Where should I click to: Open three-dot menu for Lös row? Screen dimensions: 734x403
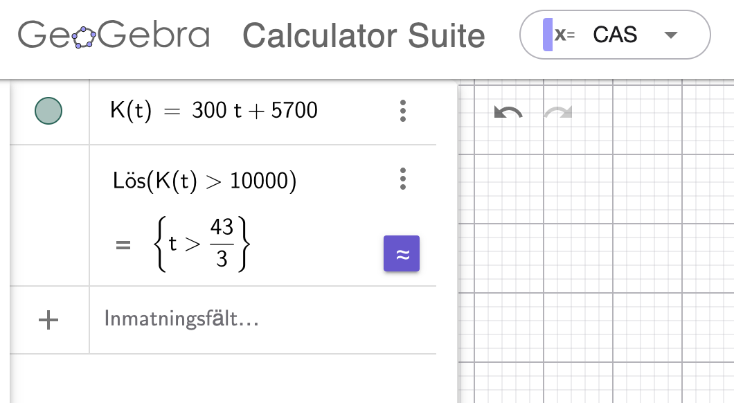tap(403, 179)
